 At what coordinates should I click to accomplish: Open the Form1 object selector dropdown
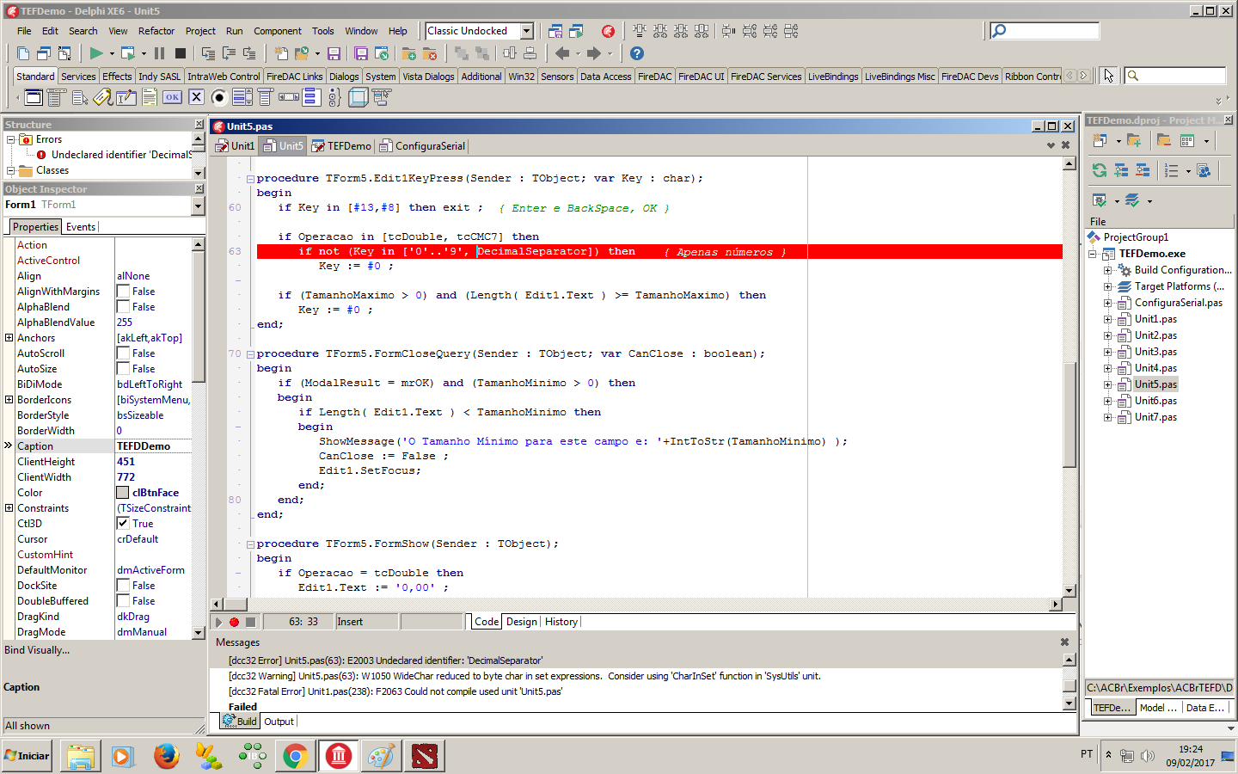198,206
